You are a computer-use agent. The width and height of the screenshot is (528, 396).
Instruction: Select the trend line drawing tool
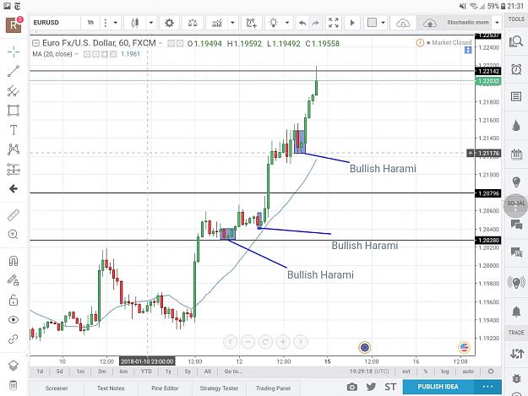coord(14,71)
